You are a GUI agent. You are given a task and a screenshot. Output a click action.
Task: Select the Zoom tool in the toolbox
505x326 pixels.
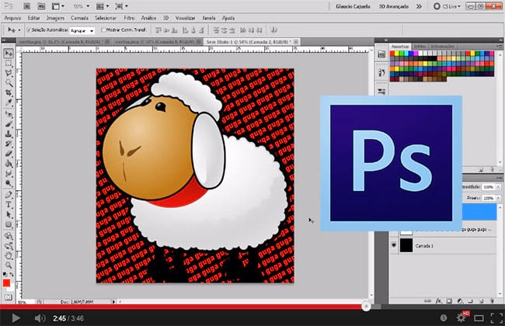[x=9, y=265]
